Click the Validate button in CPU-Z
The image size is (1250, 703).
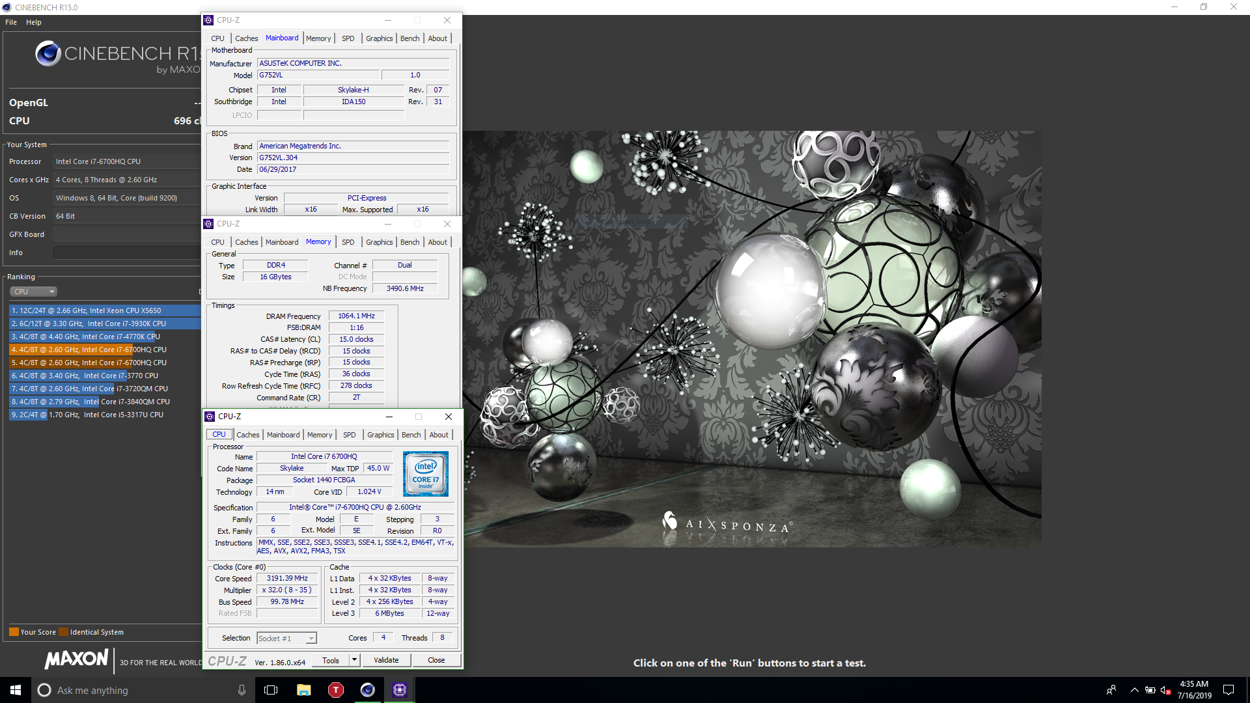point(386,660)
